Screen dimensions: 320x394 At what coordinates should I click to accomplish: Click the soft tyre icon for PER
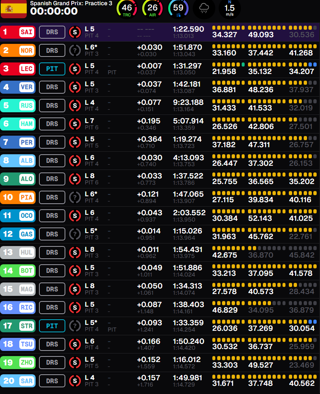coord(75,142)
